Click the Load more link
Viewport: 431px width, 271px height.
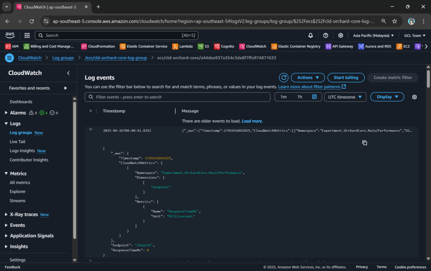coord(252,121)
